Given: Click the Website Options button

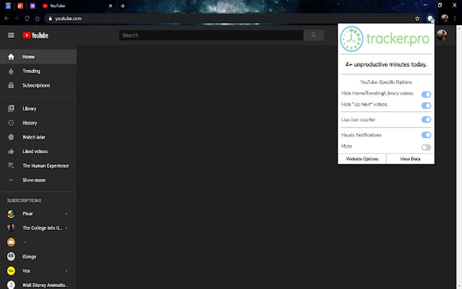Looking at the screenshot, I should point(362,159).
